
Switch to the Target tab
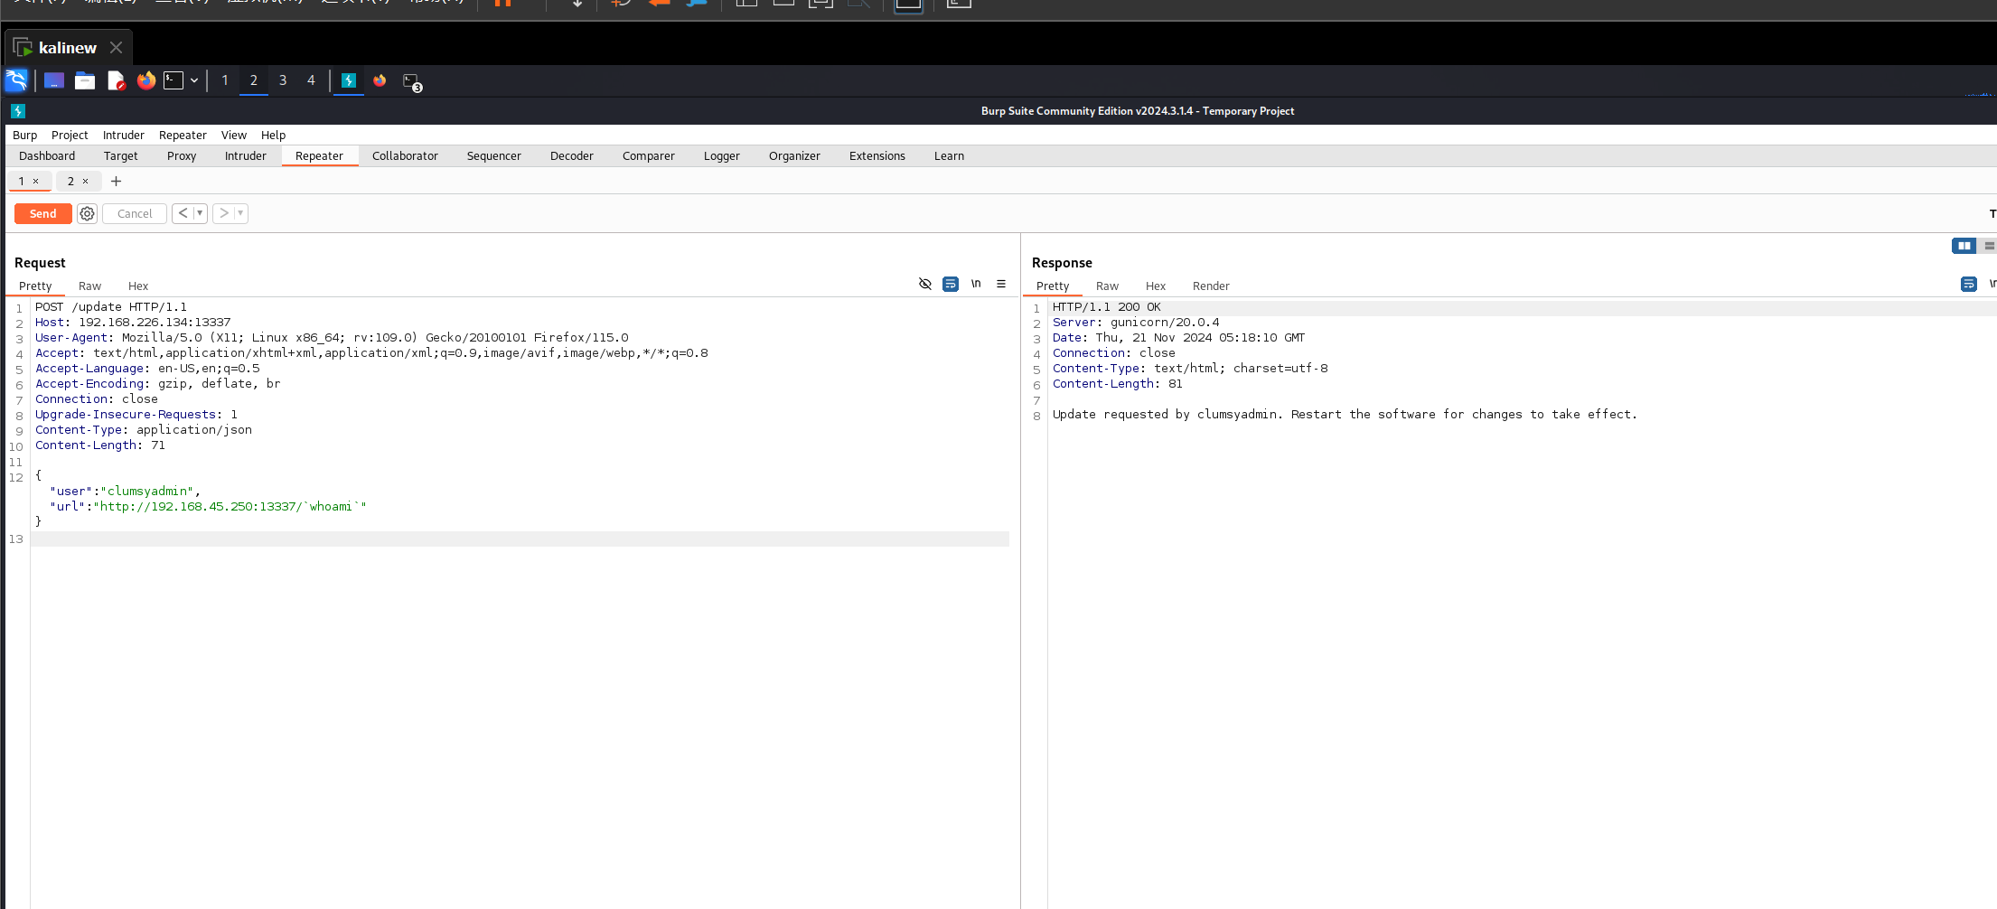pyautogui.click(x=121, y=155)
